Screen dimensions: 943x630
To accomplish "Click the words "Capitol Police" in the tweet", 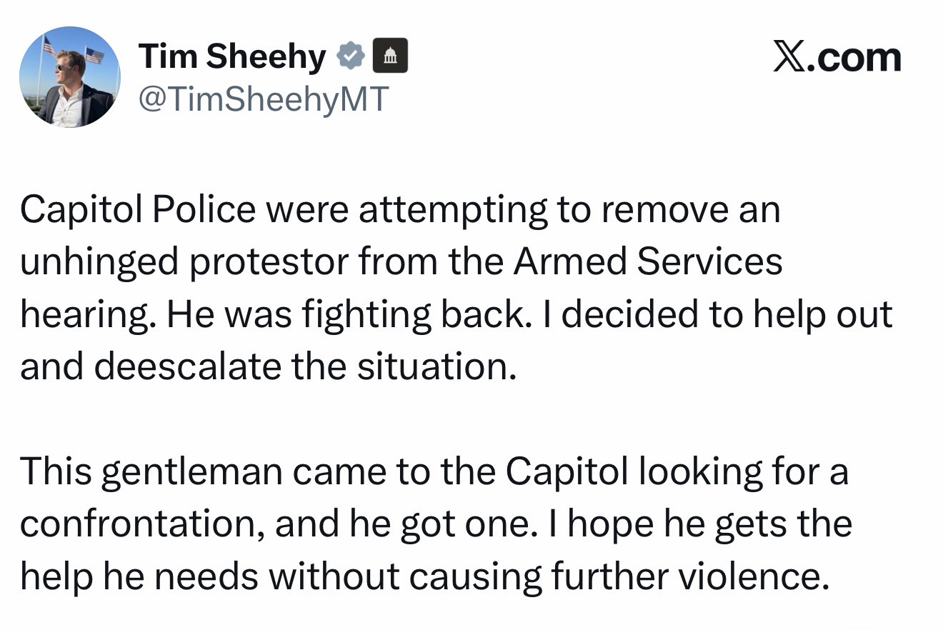I will [137, 210].
